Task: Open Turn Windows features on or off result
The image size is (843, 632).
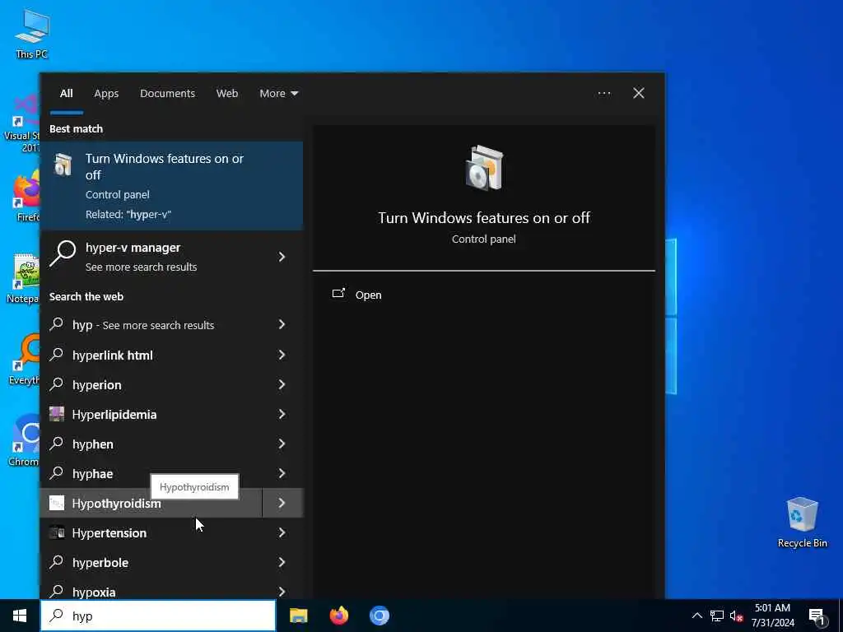Action: pyautogui.click(x=171, y=186)
